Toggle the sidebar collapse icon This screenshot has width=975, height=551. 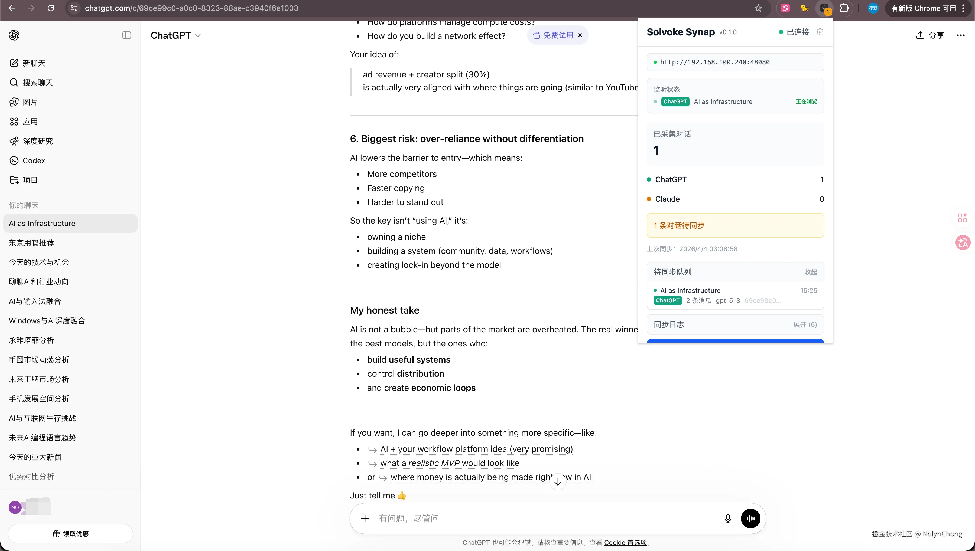pyautogui.click(x=126, y=35)
